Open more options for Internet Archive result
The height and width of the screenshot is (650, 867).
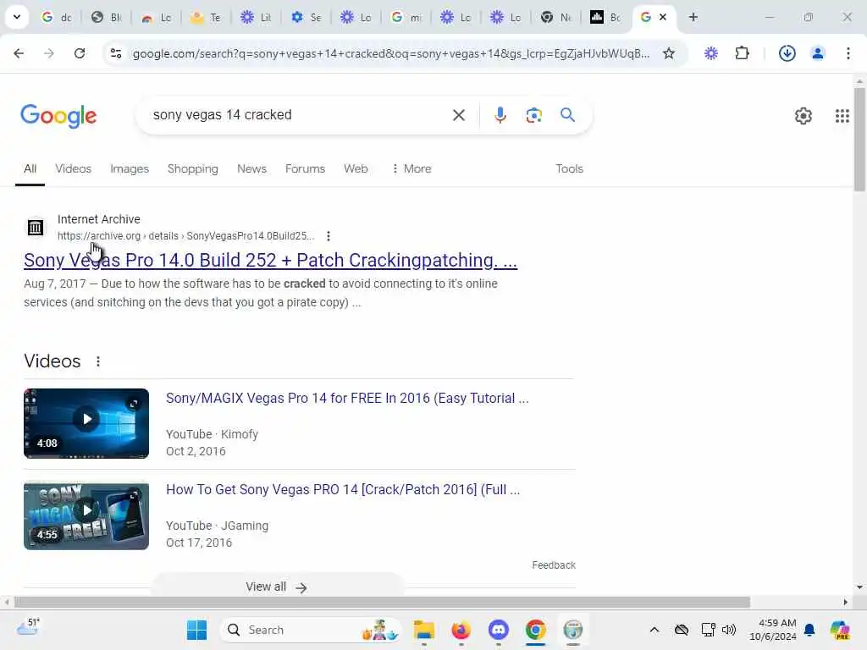(x=329, y=236)
